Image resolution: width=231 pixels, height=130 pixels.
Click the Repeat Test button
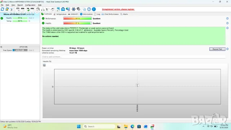tap(217, 49)
